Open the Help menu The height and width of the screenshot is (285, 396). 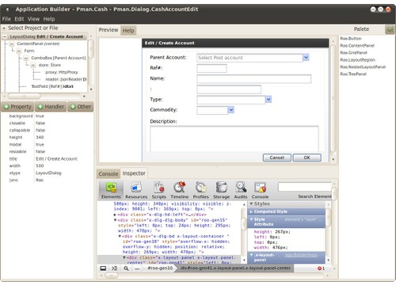49,19
